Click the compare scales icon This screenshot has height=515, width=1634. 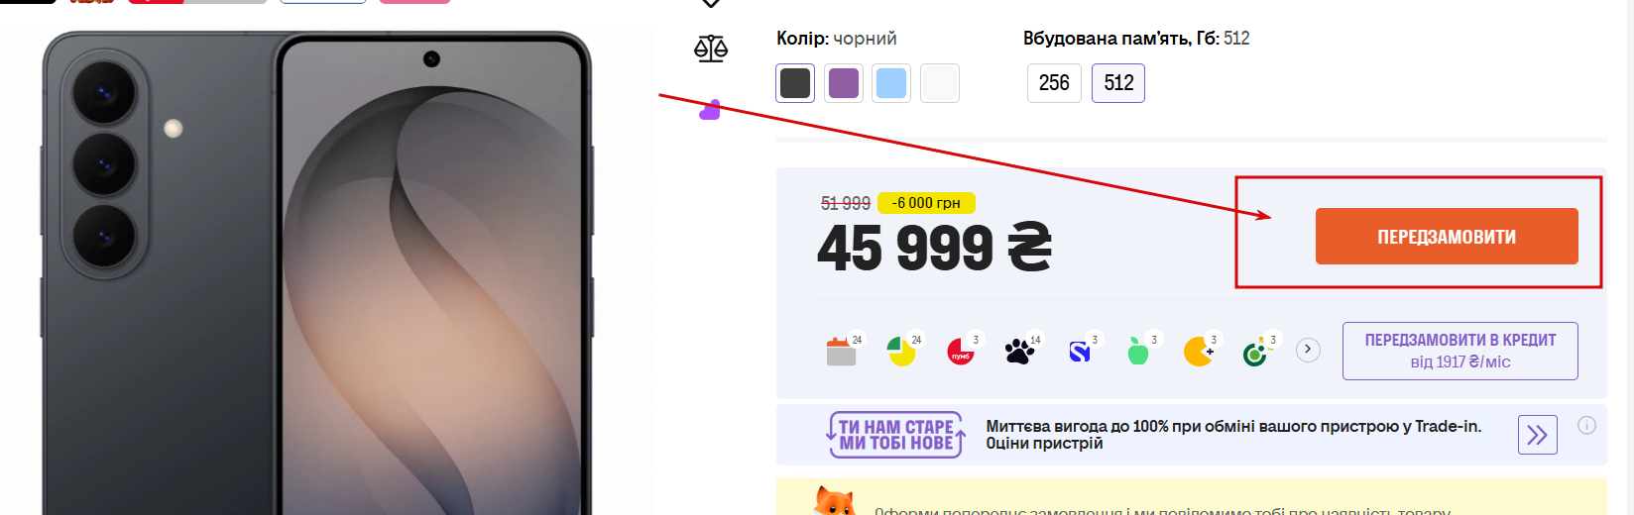coord(711,49)
